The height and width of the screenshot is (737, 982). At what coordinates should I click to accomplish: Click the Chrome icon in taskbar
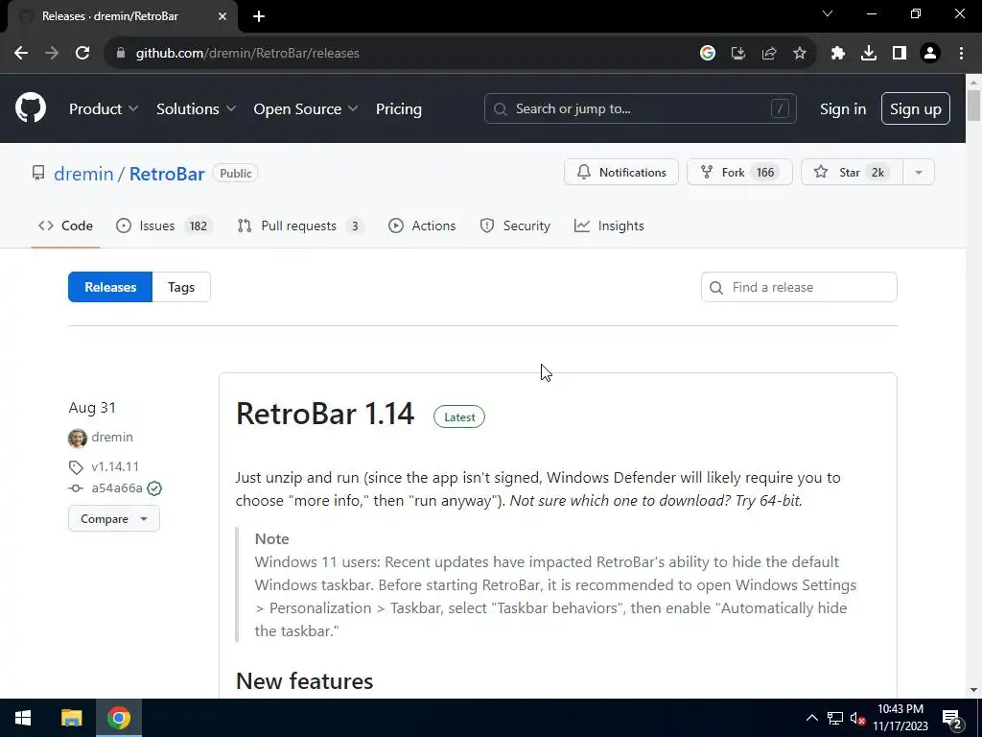point(118,718)
